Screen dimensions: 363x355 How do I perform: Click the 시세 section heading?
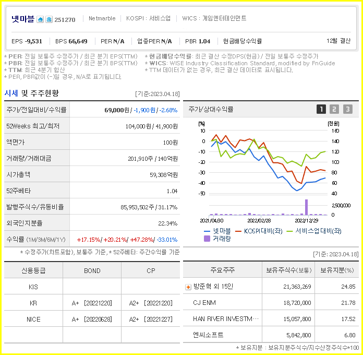[11, 93]
